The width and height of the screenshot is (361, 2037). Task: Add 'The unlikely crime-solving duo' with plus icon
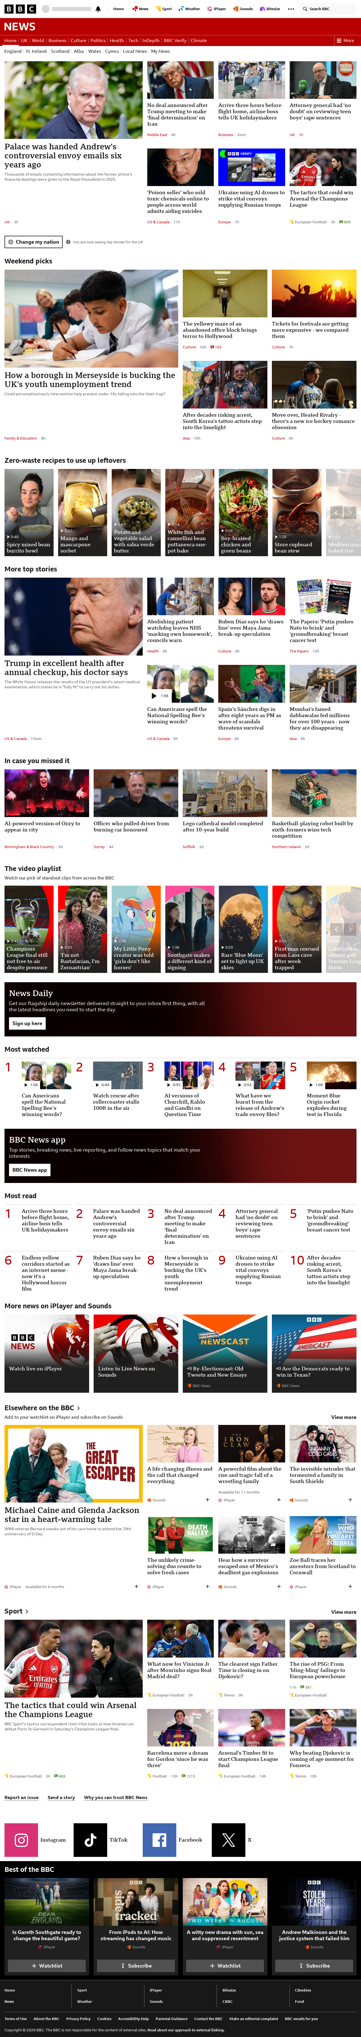pos(208,1586)
